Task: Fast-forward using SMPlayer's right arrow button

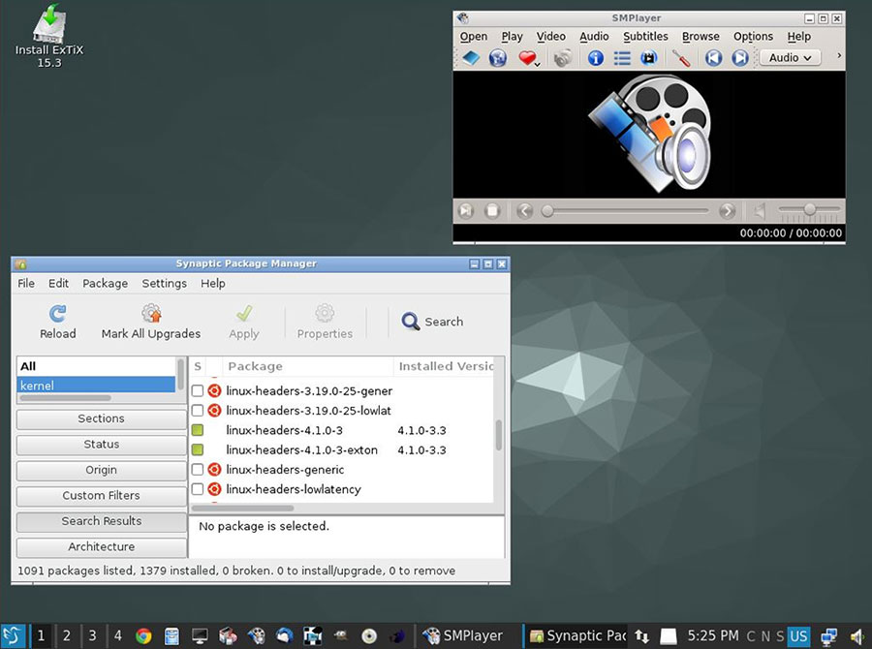Action: click(727, 211)
